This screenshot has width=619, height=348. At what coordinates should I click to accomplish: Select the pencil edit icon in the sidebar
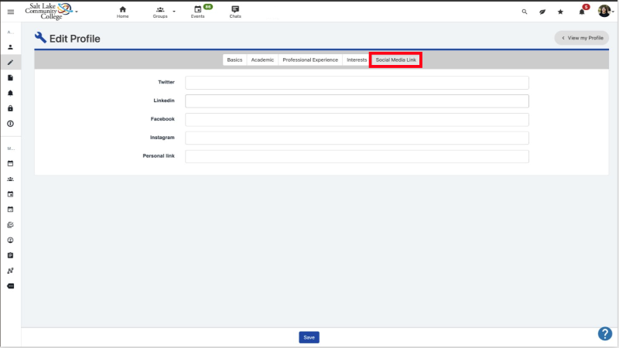tap(11, 63)
